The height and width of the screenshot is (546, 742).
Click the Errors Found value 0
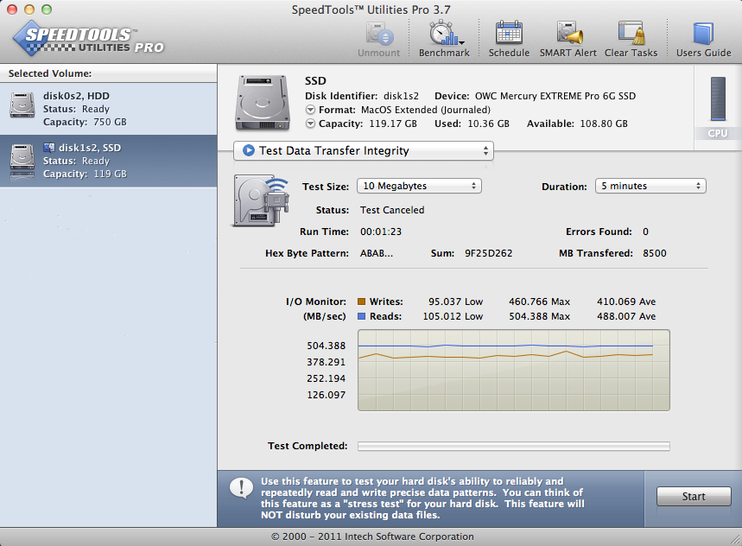pyautogui.click(x=645, y=232)
